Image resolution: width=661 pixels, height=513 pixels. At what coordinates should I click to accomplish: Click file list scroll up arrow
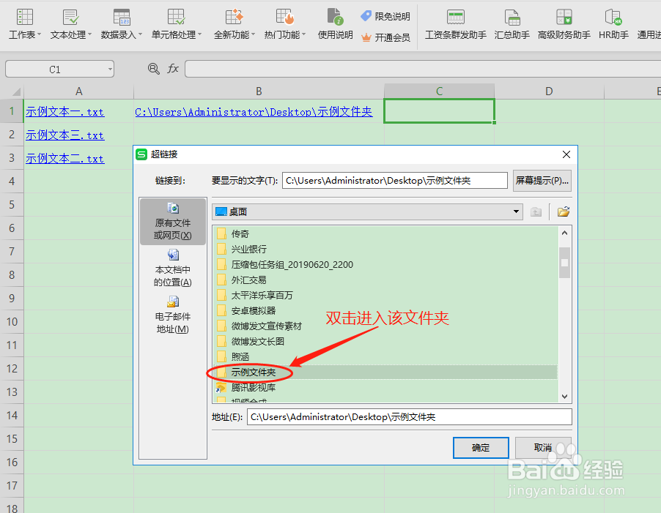(564, 233)
